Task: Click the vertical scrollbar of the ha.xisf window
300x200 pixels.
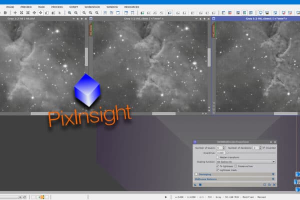Action: click(x=86, y=56)
